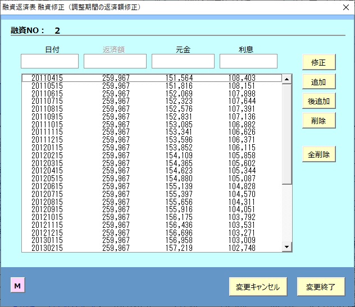Screen dimensions: 355x307
Task: Click the 変更終了 button
Action: point(320,287)
